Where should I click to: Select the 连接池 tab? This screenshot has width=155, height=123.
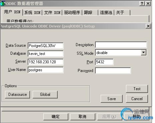(106, 13)
